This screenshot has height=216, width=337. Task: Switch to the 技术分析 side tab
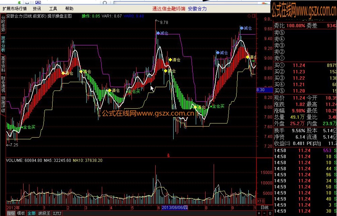(x=3, y=44)
